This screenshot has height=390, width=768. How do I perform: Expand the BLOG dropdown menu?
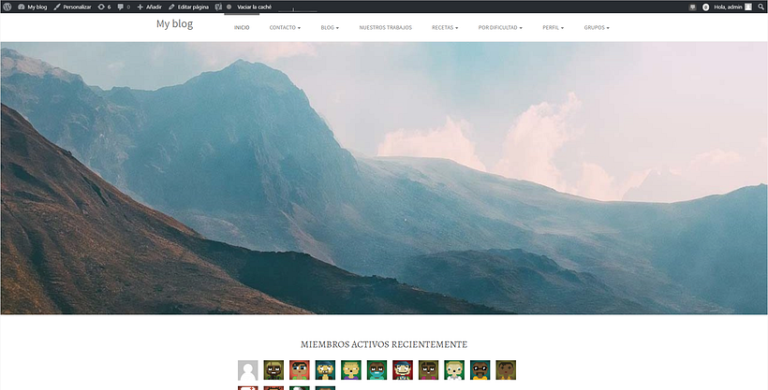[x=330, y=28]
